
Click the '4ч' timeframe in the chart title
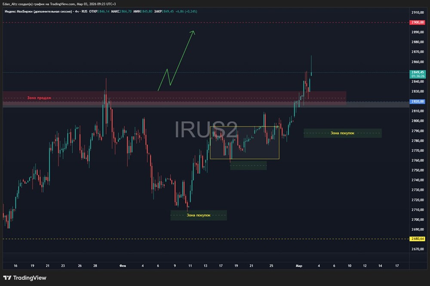(x=77, y=11)
